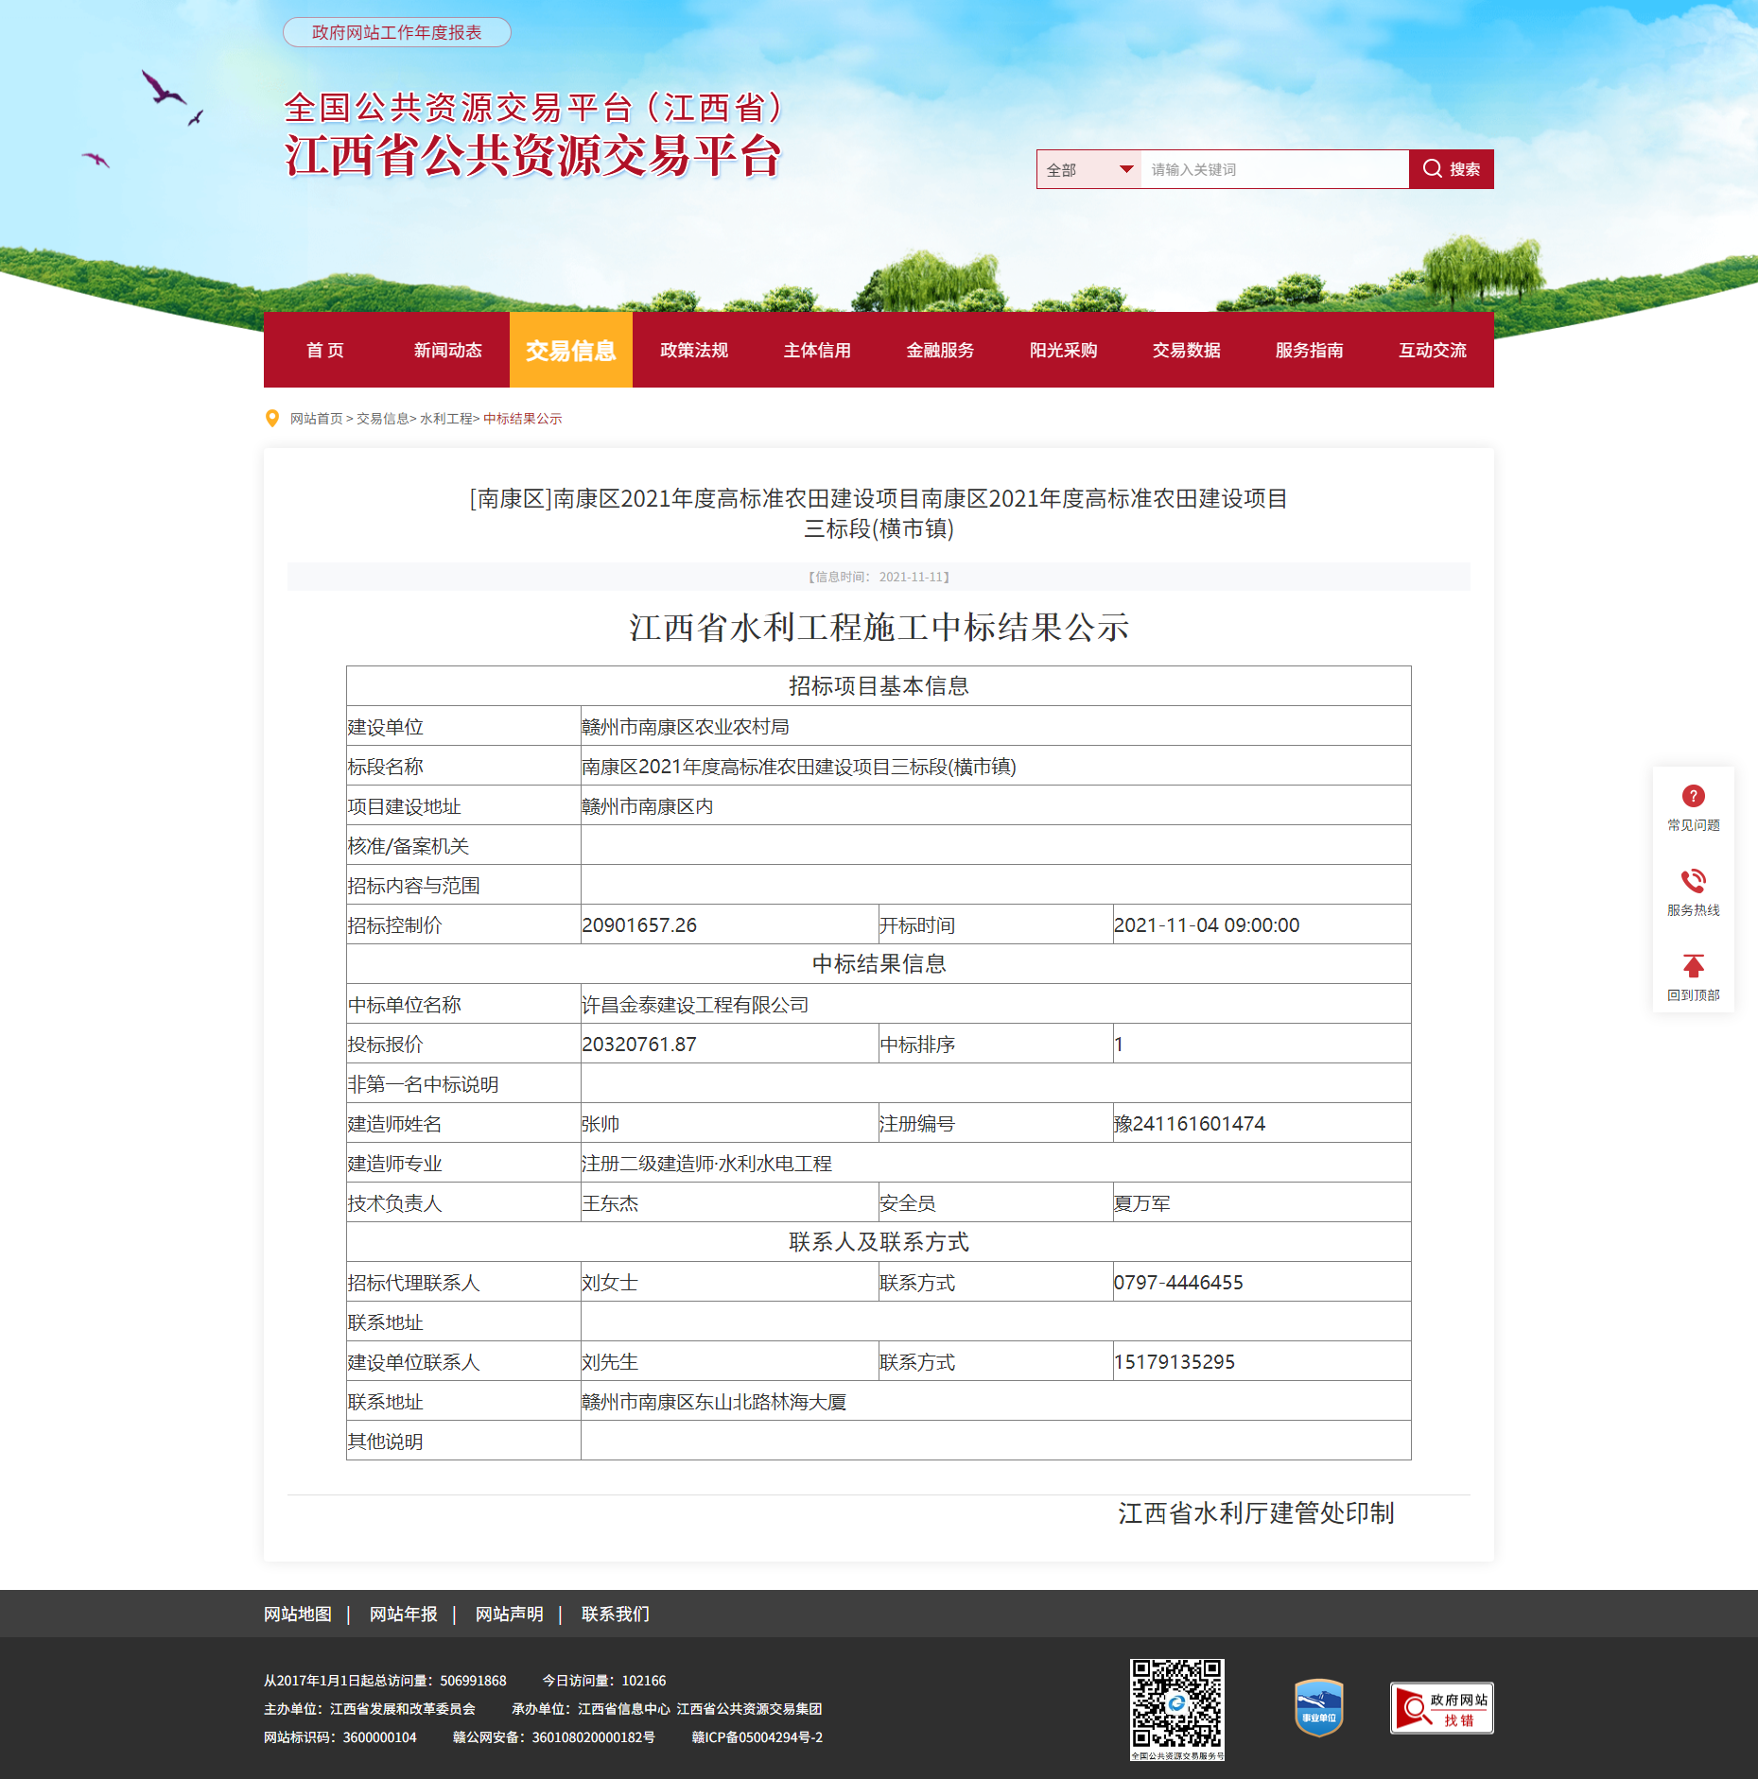Click the 江西省水利厅建管处印制 text
The height and width of the screenshot is (1779, 1758).
click(x=1256, y=1513)
